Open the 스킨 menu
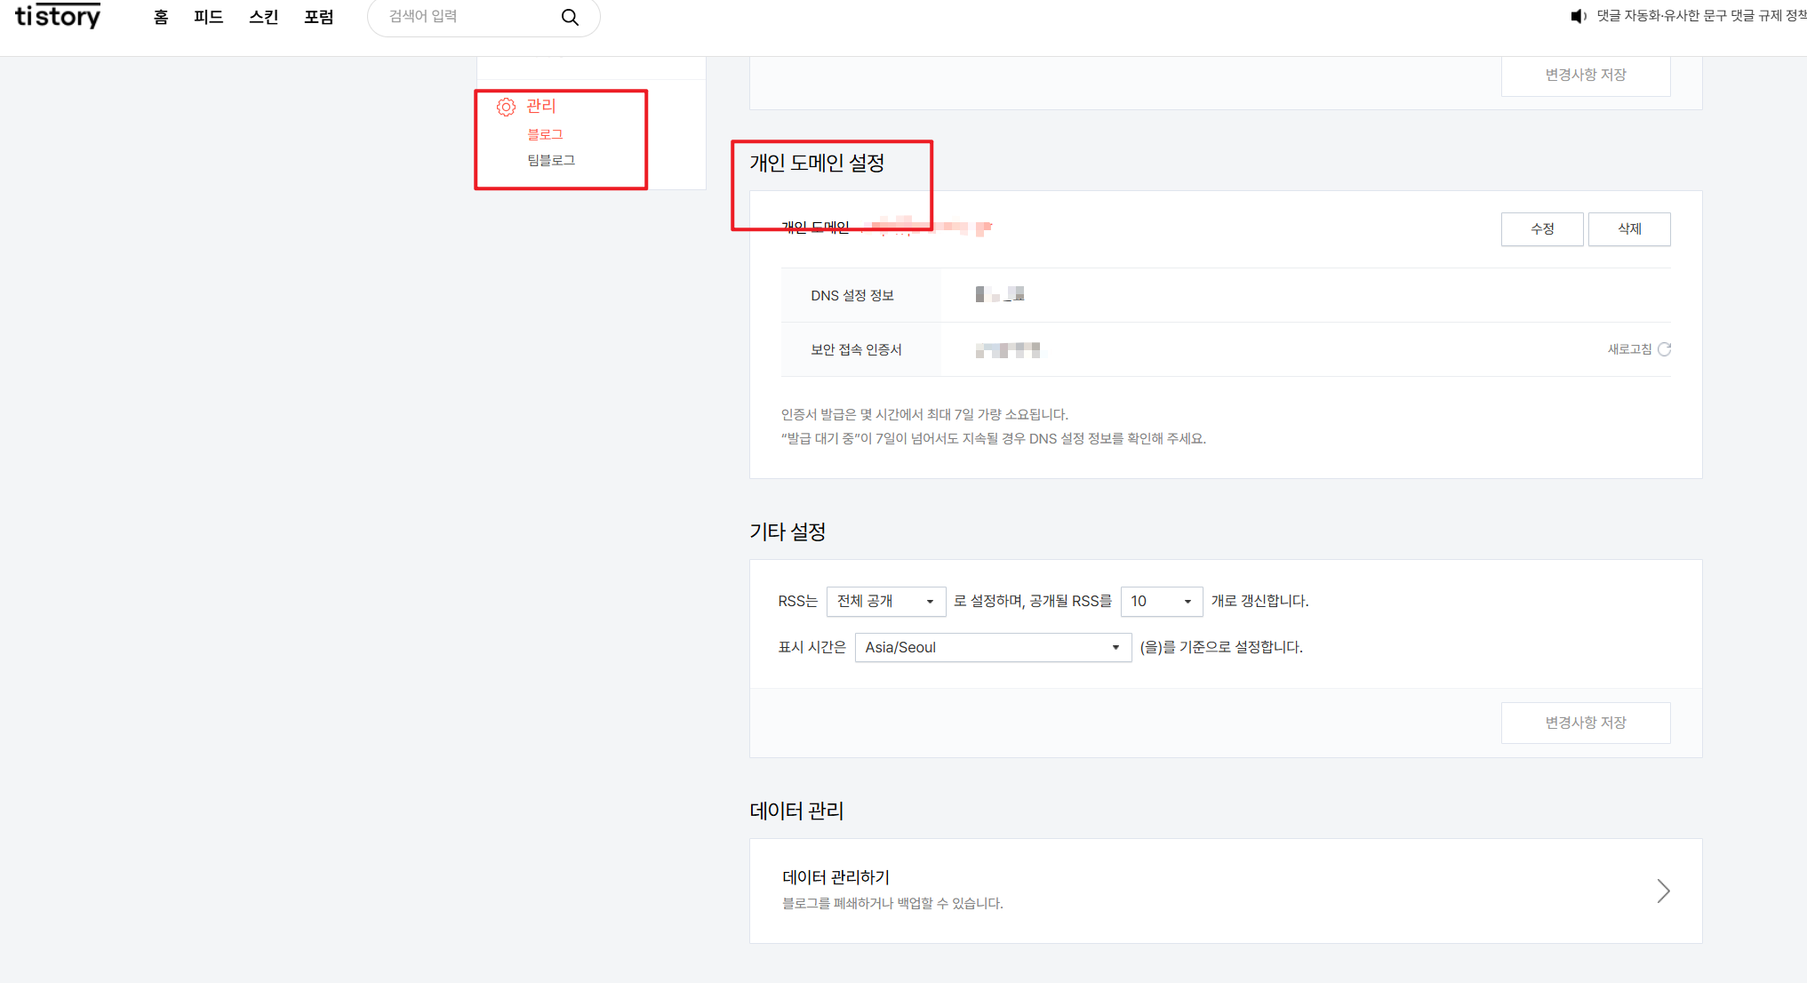Viewport: 1807px width, 983px height. coord(263,17)
